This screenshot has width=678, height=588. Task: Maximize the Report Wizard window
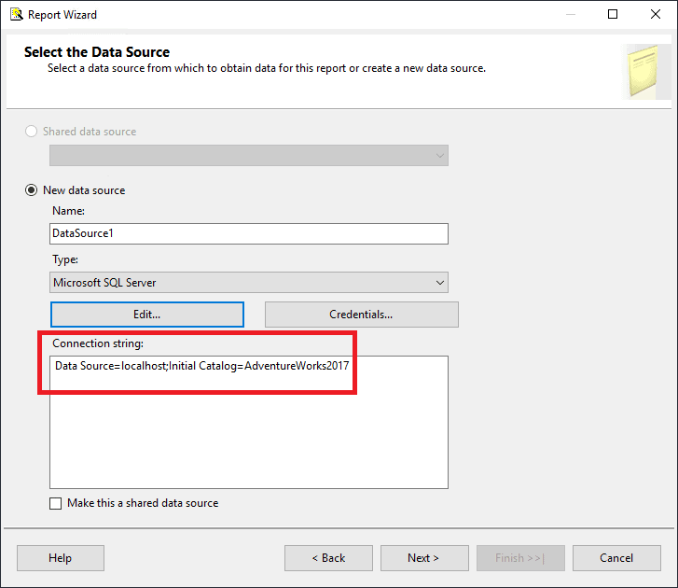[x=613, y=14]
